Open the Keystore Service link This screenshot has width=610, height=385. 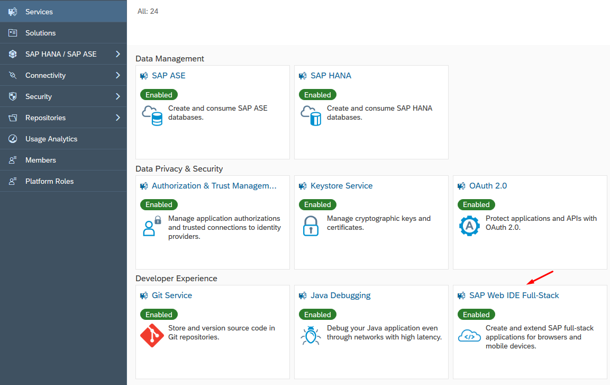click(x=342, y=186)
